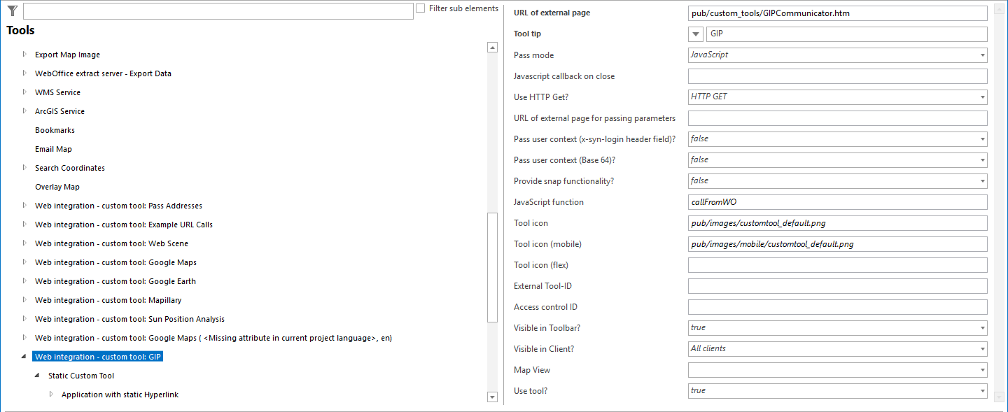The height and width of the screenshot is (412, 1008).
Task: Select the Bookmarks tree item
Action: pyautogui.click(x=55, y=129)
